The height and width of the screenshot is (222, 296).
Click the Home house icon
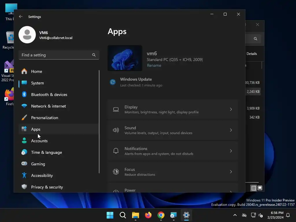(x=24, y=71)
